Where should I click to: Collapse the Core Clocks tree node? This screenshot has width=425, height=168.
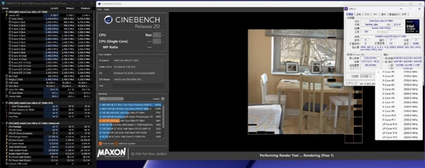tap(6, 19)
